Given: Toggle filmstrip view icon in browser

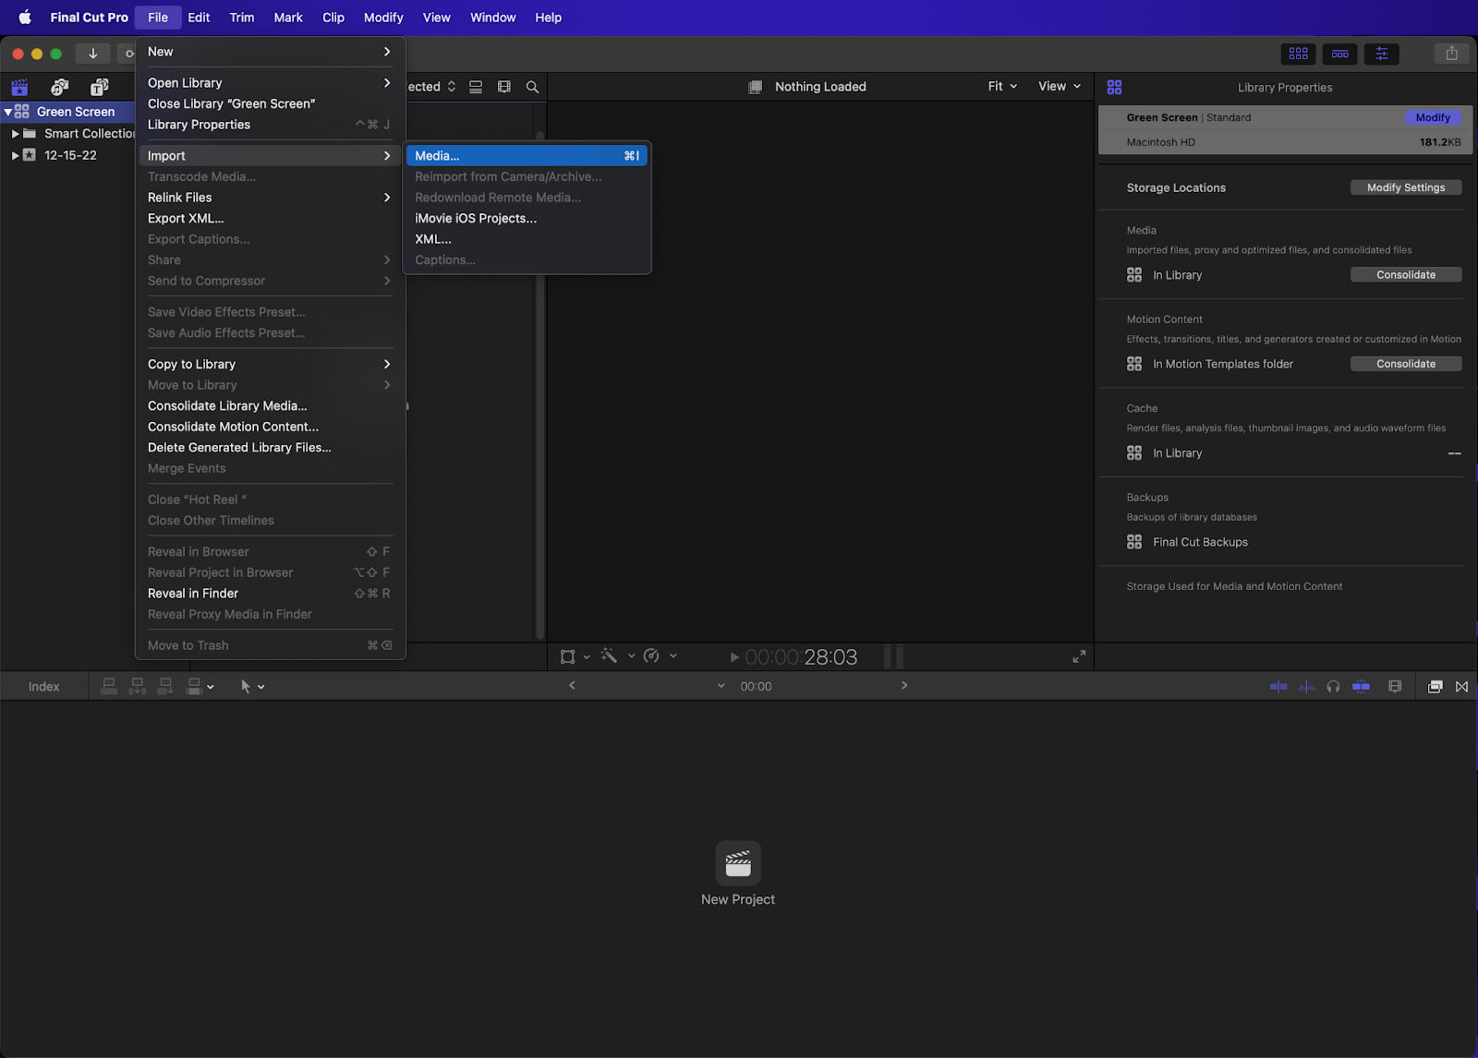Looking at the screenshot, I should pyautogui.click(x=504, y=87).
